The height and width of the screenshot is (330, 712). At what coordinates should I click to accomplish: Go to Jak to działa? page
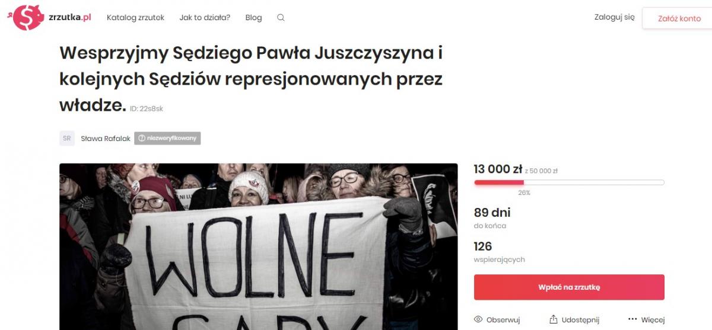coord(205,18)
